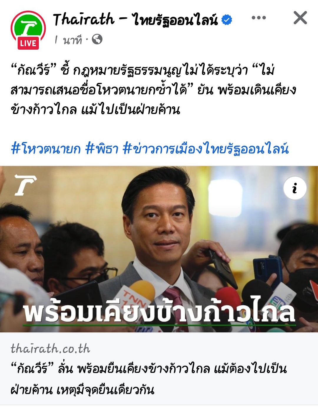
Task: Tap the gray link preview card area
Action: tap(159, 369)
